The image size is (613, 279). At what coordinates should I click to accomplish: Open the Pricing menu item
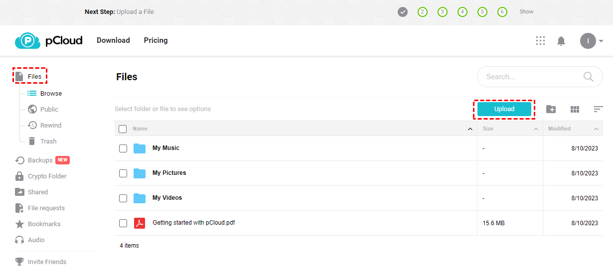tap(155, 40)
